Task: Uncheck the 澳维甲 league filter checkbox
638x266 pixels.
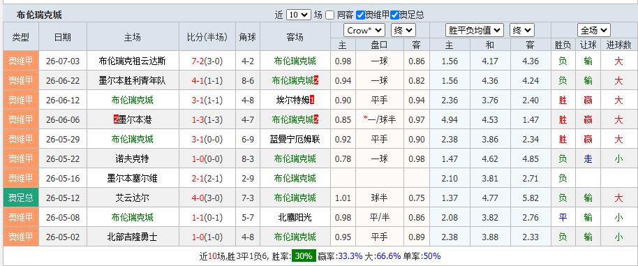Action: coord(360,15)
